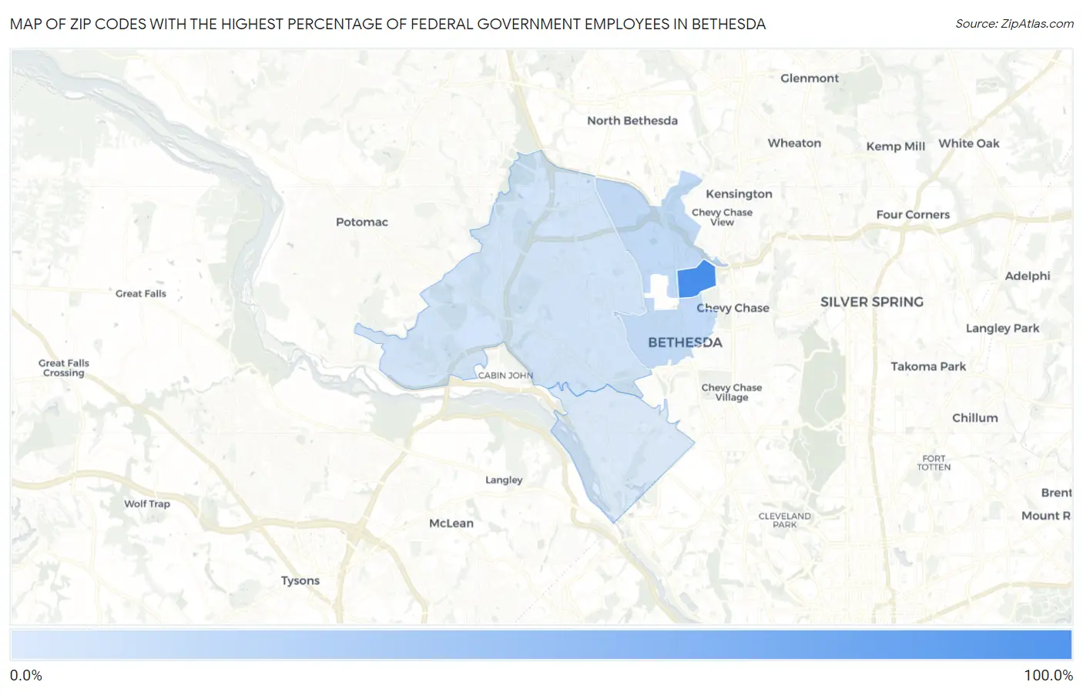Click the Potomac map label
Screen dimensions: 1083x692
362,222
